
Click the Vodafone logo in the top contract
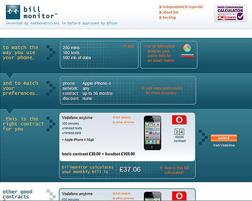click(179, 120)
